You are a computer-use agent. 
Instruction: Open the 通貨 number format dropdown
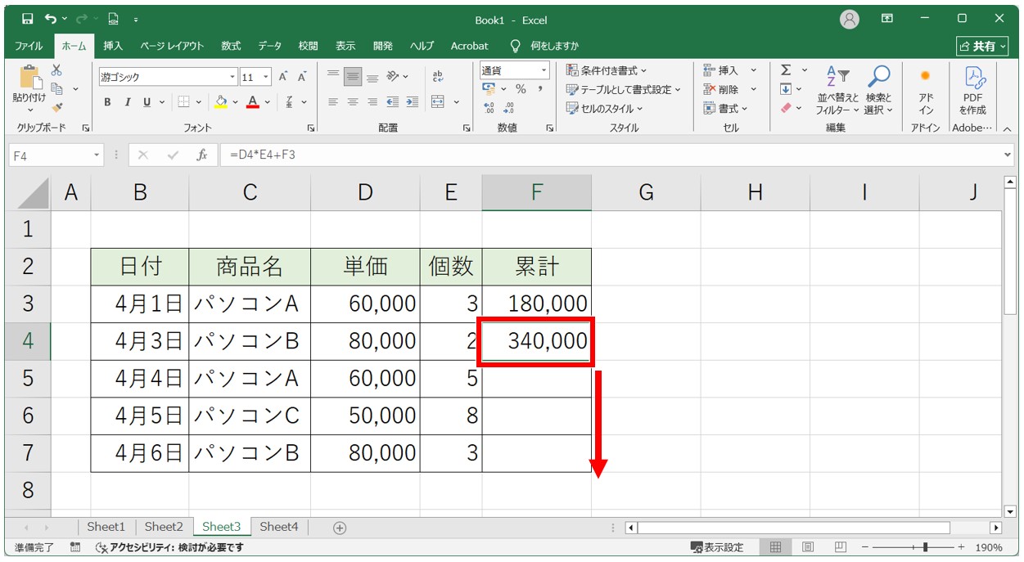pyautogui.click(x=543, y=70)
